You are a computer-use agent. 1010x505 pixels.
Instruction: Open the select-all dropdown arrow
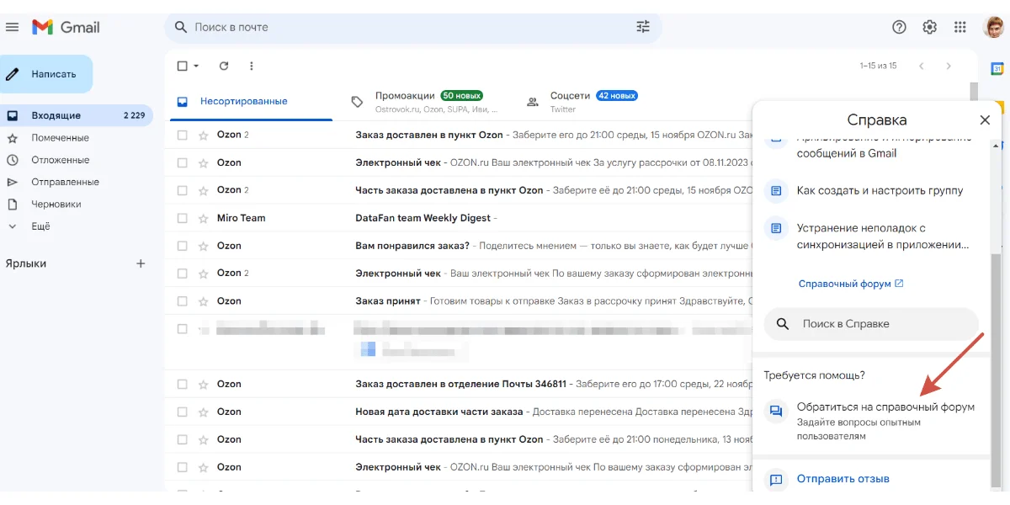point(197,66)
